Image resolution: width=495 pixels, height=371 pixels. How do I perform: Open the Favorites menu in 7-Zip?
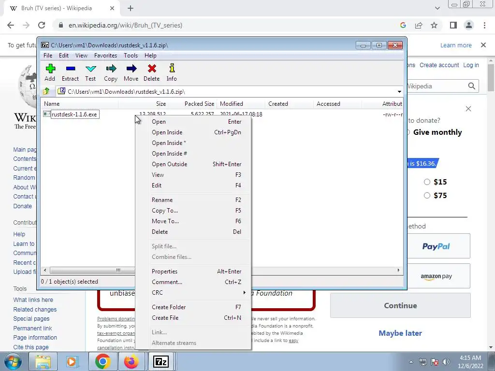[x=105, y=56]
